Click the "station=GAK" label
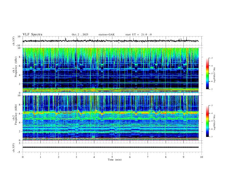 pos(106,35)
